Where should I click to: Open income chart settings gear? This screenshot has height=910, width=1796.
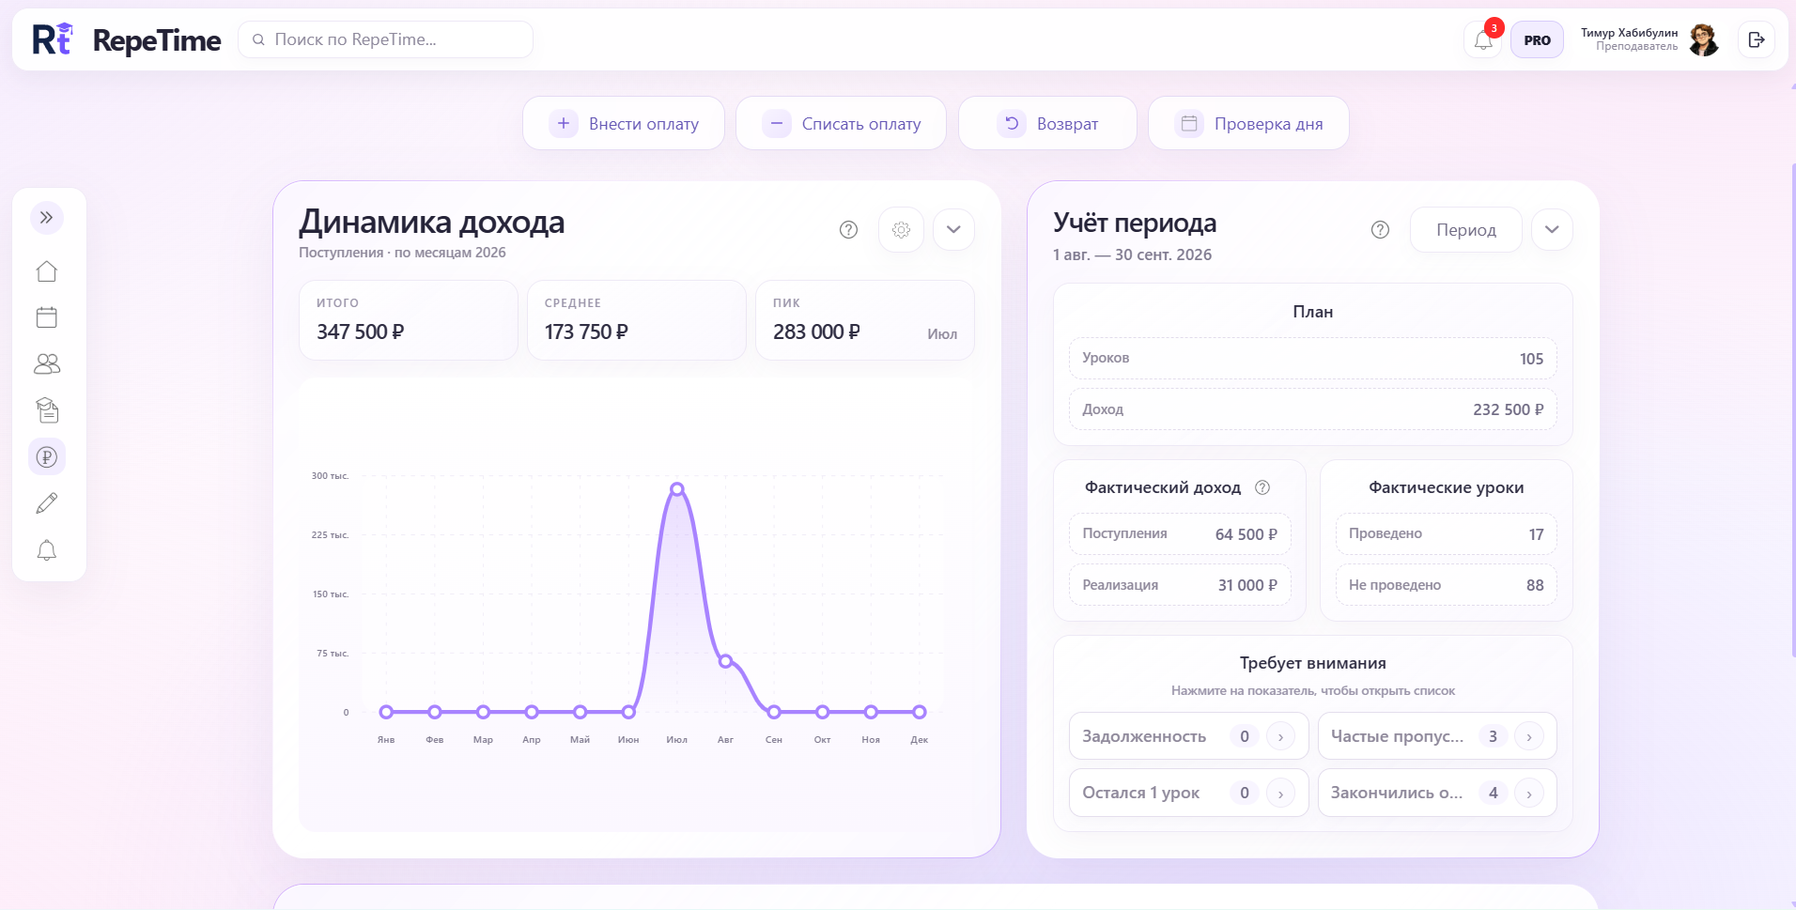(901, 230)
